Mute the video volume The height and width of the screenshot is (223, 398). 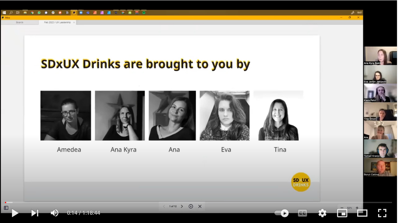(x=54, y=213)
